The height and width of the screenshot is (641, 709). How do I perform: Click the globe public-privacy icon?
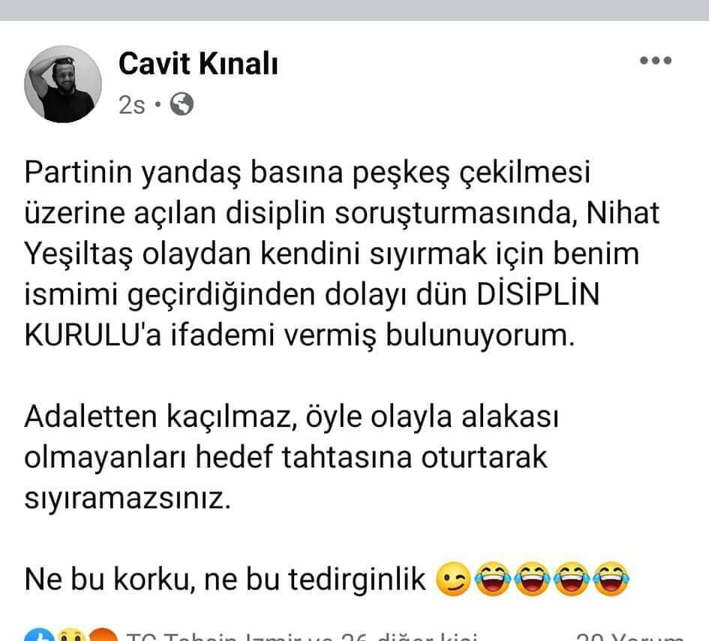(182, 104)
